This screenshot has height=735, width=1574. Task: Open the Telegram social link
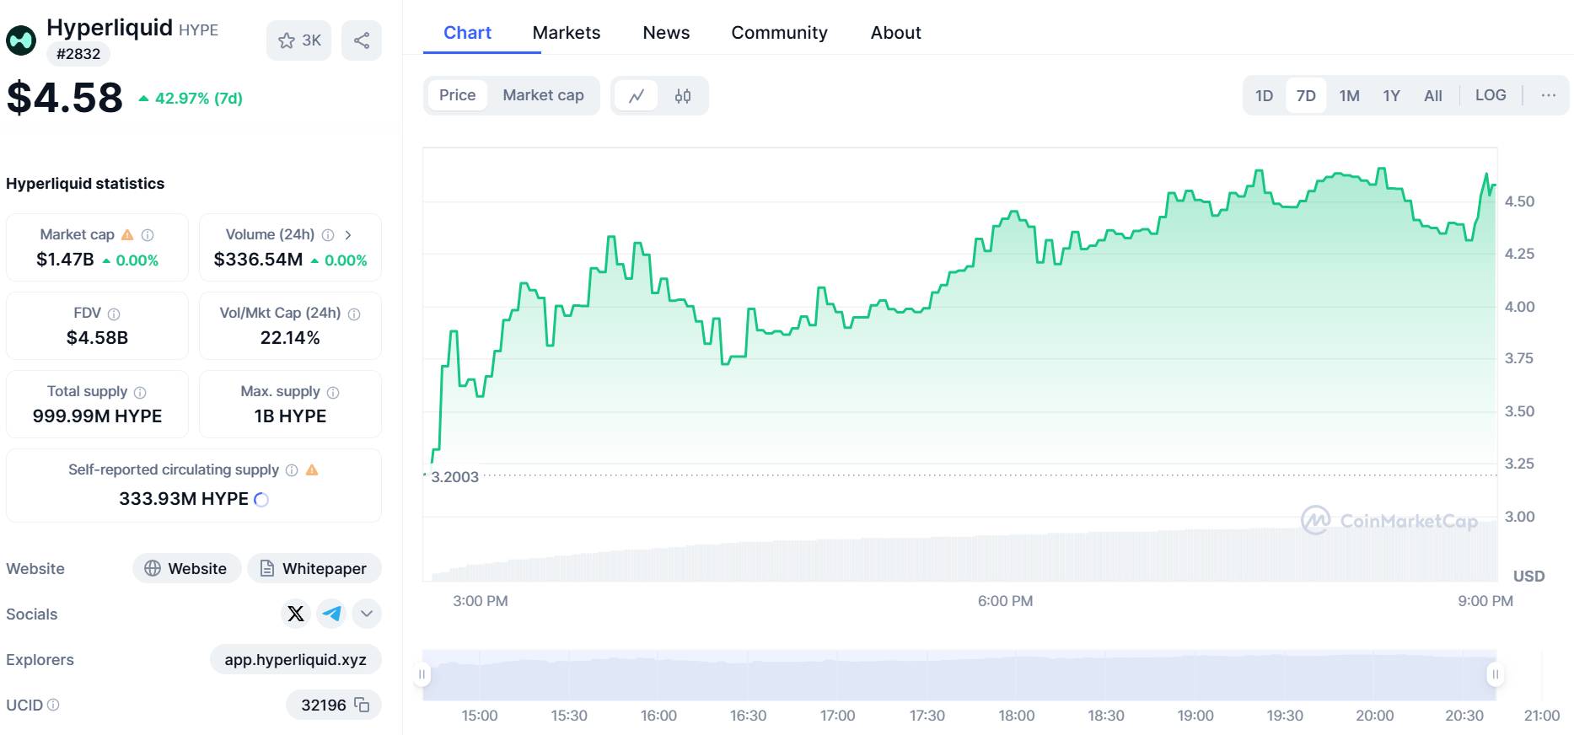(x=332, y=614)
